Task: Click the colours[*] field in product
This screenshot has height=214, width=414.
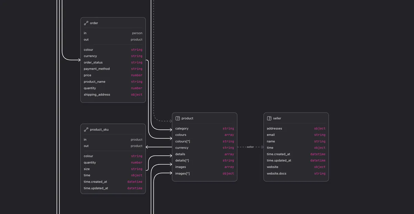Action: (x=205, y=141)
